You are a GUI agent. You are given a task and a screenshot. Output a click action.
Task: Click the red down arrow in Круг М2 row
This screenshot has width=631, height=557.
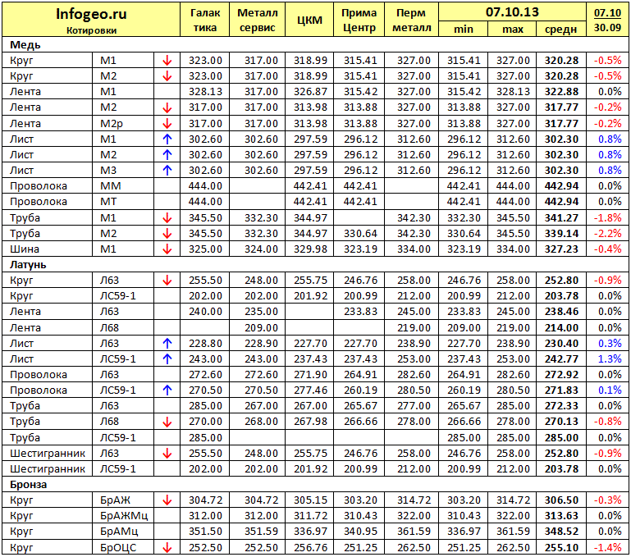pos(167,76)
